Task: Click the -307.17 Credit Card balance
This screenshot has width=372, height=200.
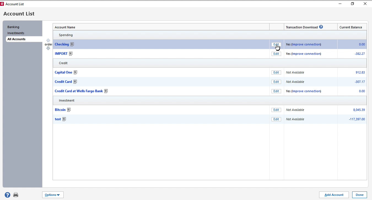Action: pos(360,82)
